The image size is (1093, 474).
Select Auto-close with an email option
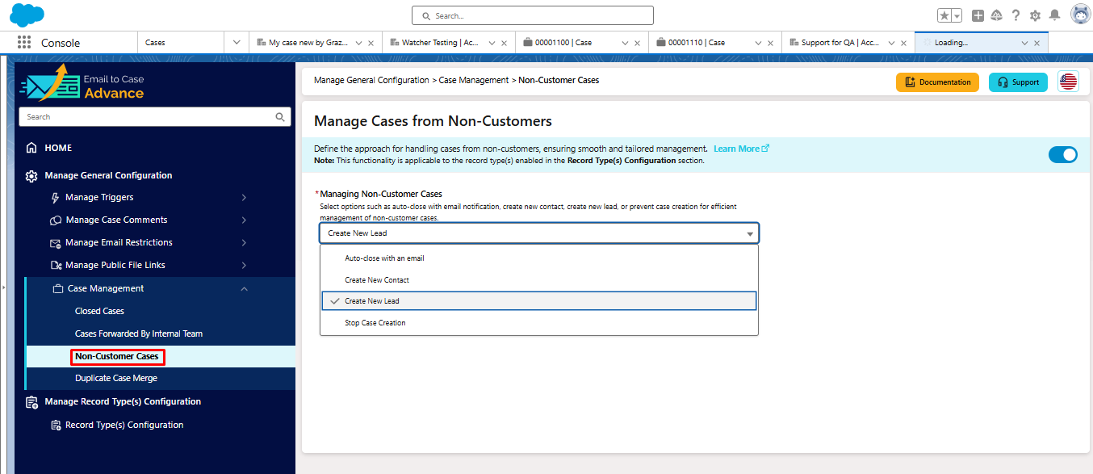(x=539, y=258)
